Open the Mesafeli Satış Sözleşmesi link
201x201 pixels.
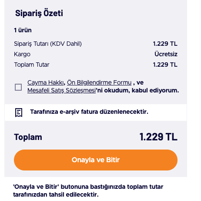(61, 90)
